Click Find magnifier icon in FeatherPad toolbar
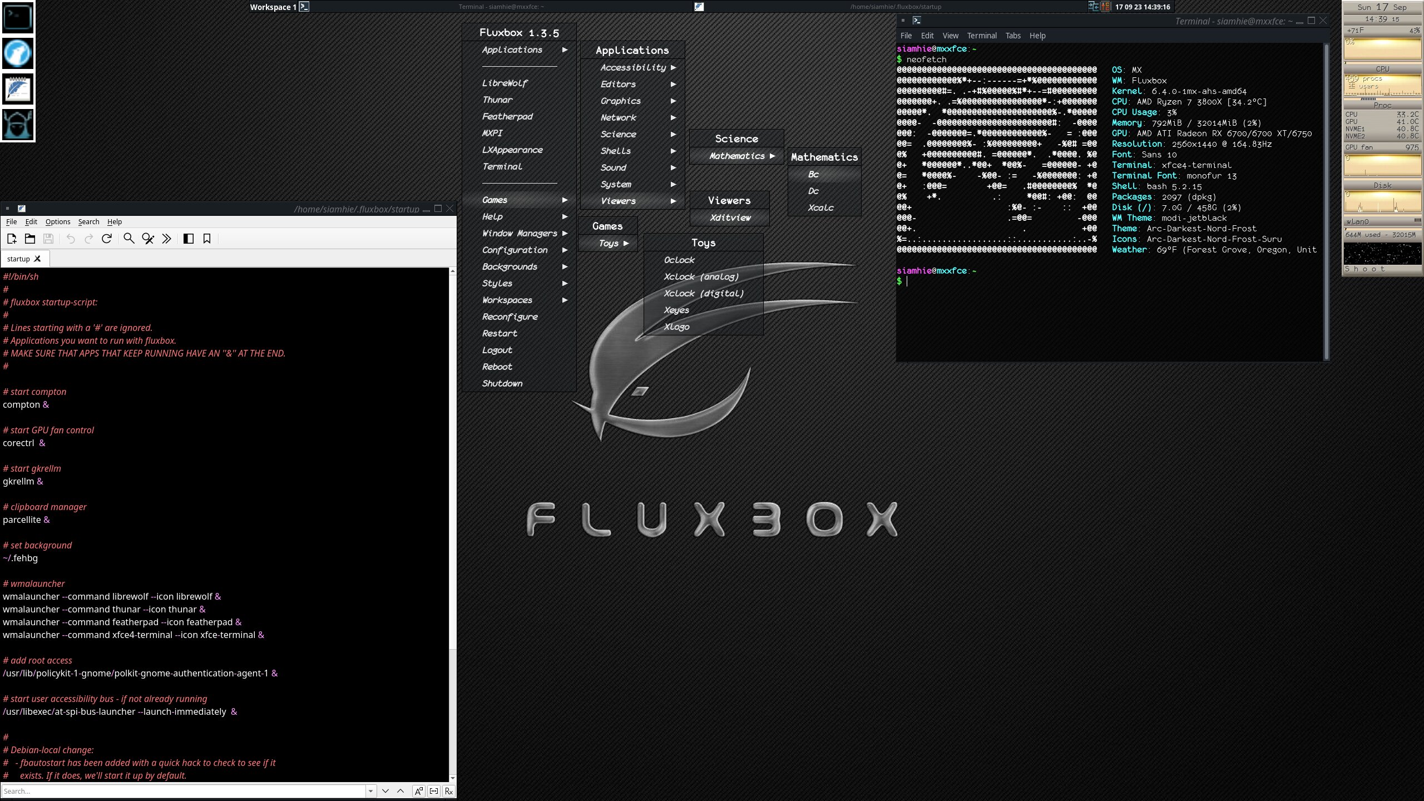 tap(129, 239)
